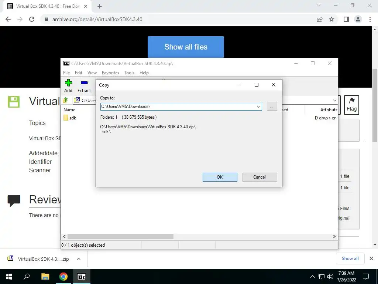Click the Chrome address bar URL
This screenshot has height=284, width=378.
point(97,19)
